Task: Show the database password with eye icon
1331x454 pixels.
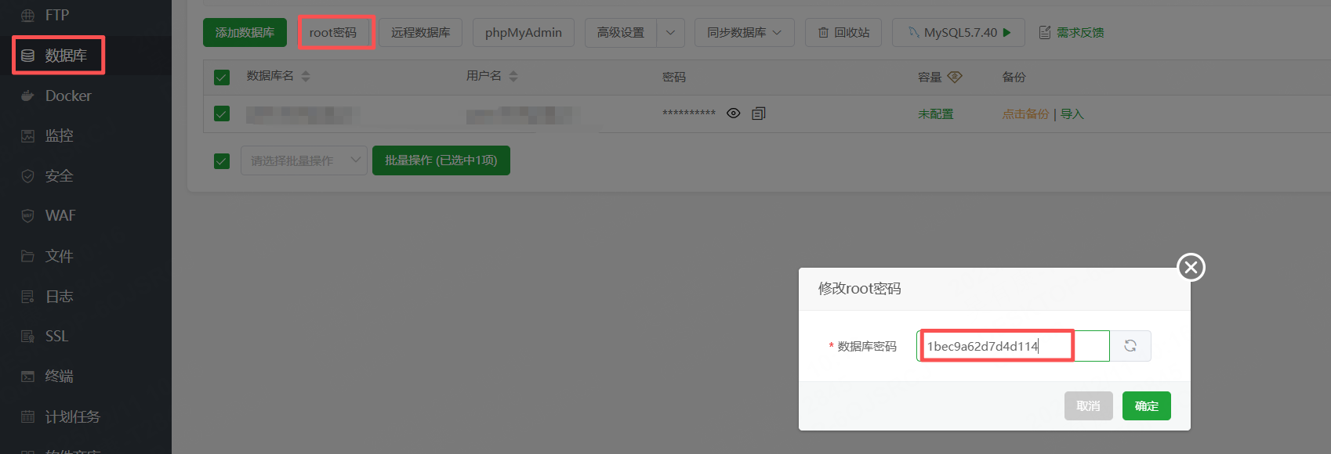Action: tap(734, 113)
